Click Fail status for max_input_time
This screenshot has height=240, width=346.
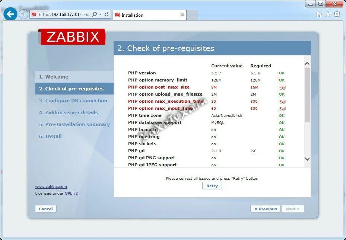coord(282,108)
